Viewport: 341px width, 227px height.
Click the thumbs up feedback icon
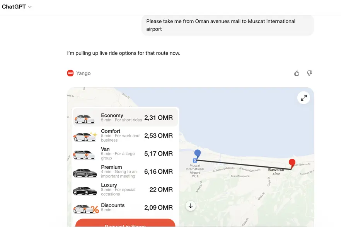(297, 73)
